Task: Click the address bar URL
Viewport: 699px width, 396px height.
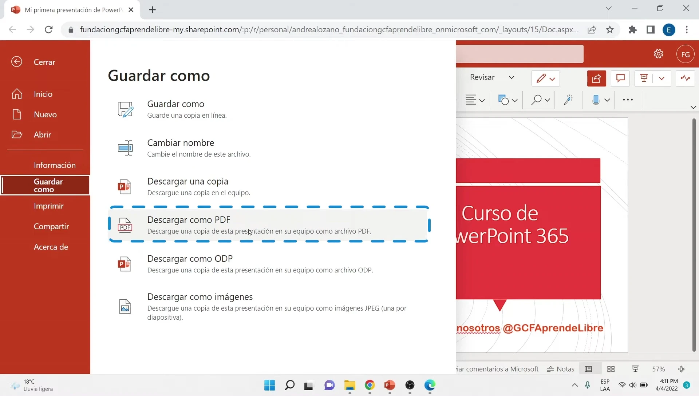Action: pyautogui.click(x=329, y=30)
